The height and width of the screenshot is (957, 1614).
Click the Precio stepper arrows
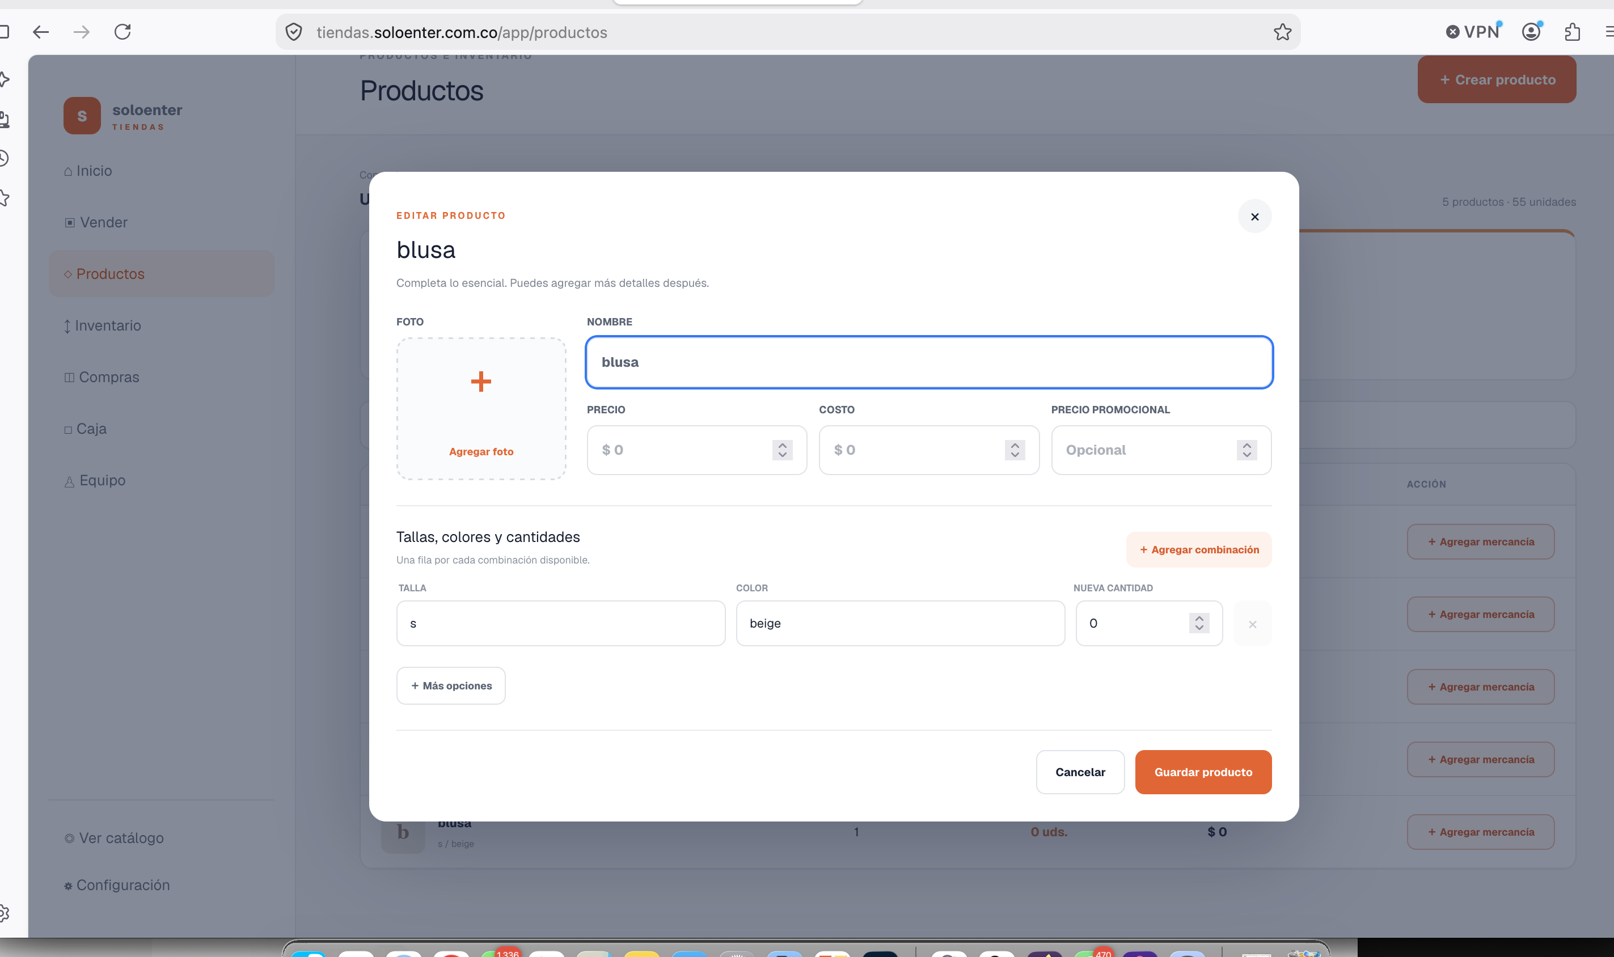click(x=782, y=450)
